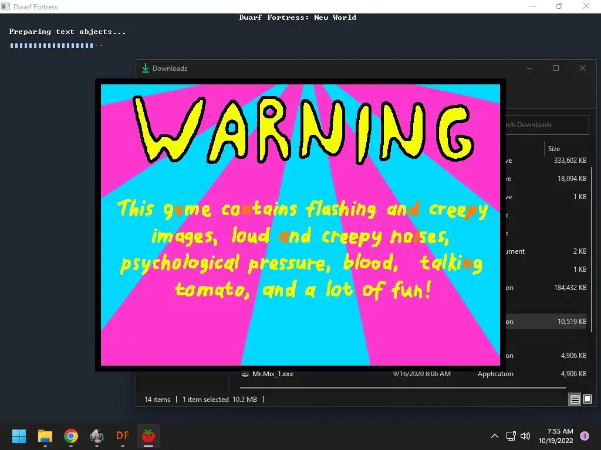
Task: Show hidden system tray icons
Action: 495,436
